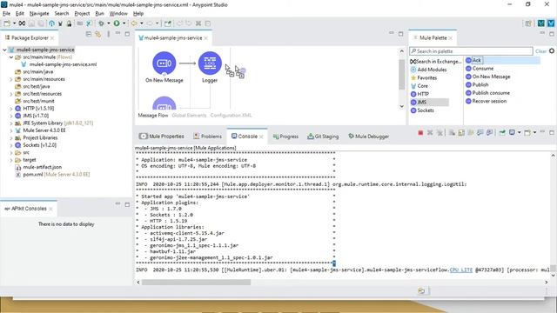Collapse the mule4-sample-jms-service project node

point(4,50)
